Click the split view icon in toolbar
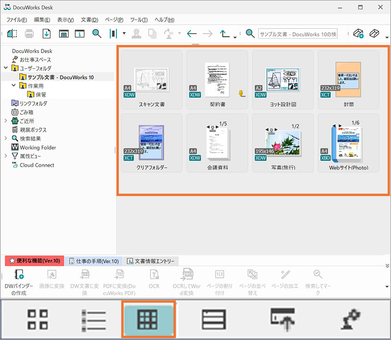This screenshot has height=340, width=391. click(x=12, y=33)
